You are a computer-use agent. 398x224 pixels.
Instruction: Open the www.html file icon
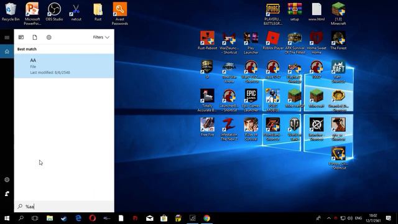(317, 12)
